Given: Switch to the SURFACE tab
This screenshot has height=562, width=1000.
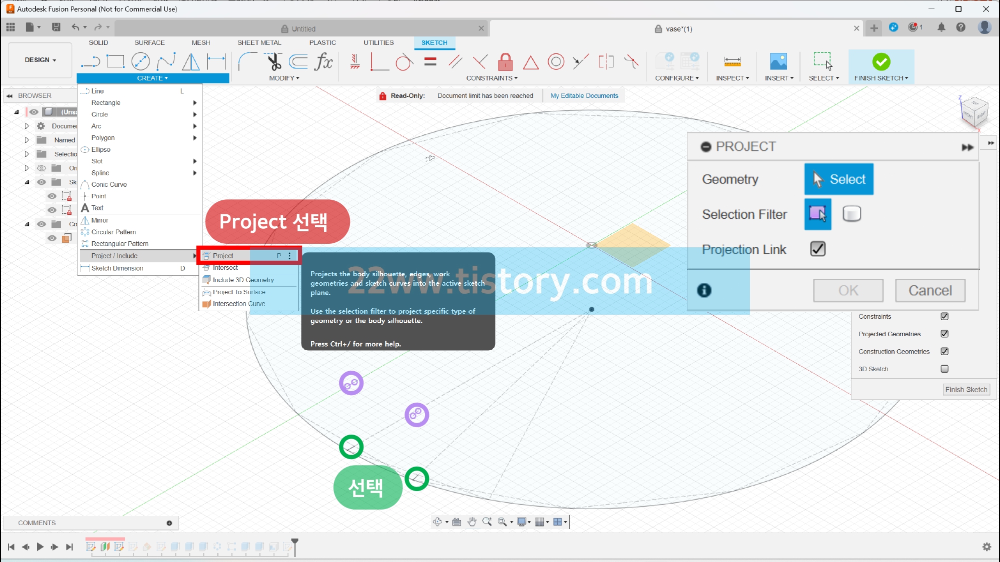Looking at the screenshot, I should pyautogui.click(x=149, y=42).
